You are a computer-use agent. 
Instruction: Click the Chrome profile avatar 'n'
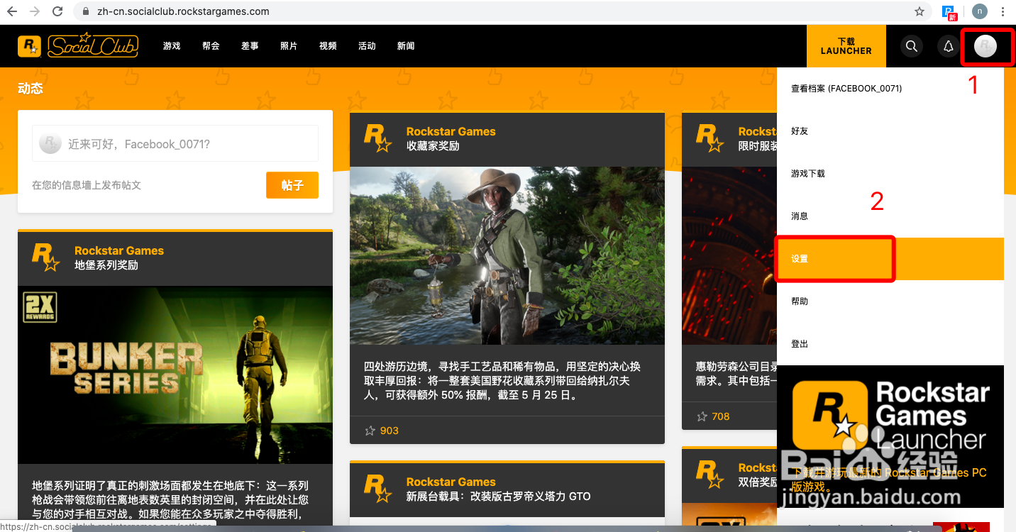coord(980,11)
